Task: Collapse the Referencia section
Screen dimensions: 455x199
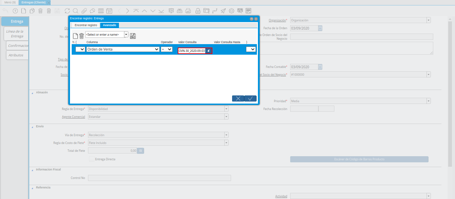Action: (x=33, y=187)
